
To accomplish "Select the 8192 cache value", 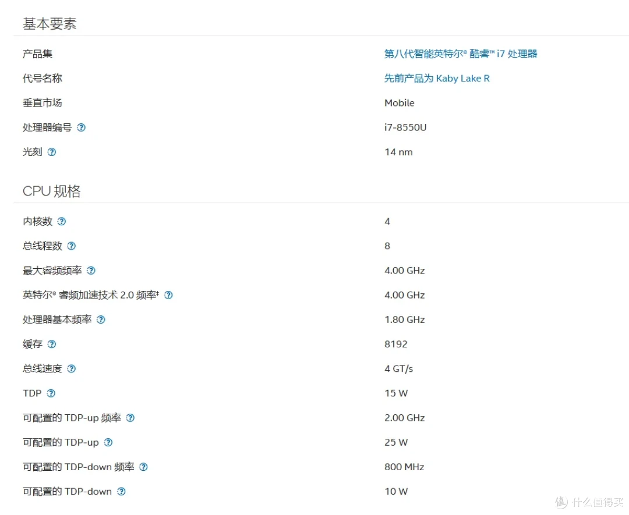I will click(395, 344).
